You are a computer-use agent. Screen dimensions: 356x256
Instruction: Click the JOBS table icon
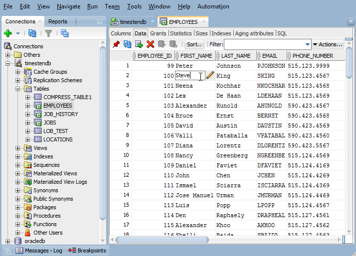point(38,123)
